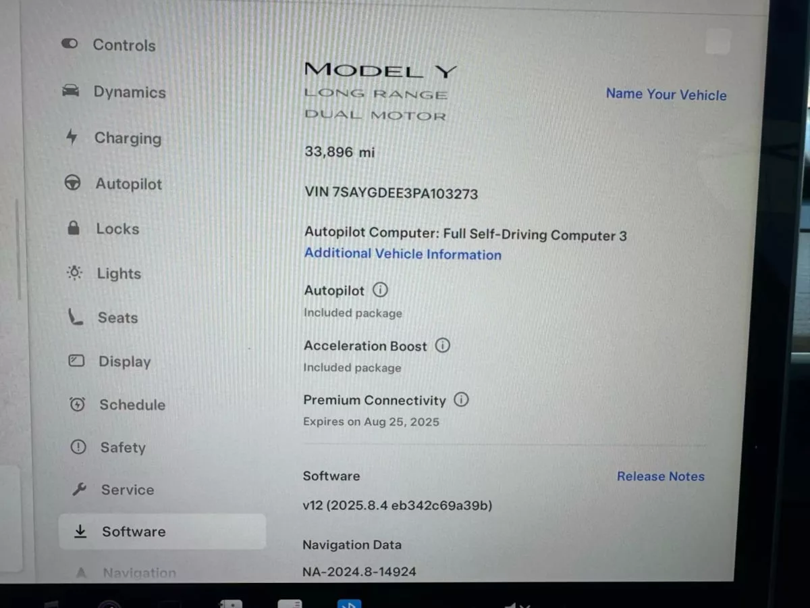Show Premium Connectivity info icon
This screenshot has height=608, width=810.
(x=461, y=400)
